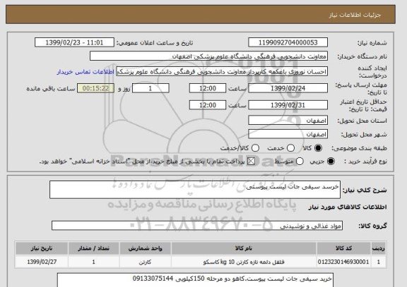
Task: Click the شماره نیاز label
Action: click(372, 43)
